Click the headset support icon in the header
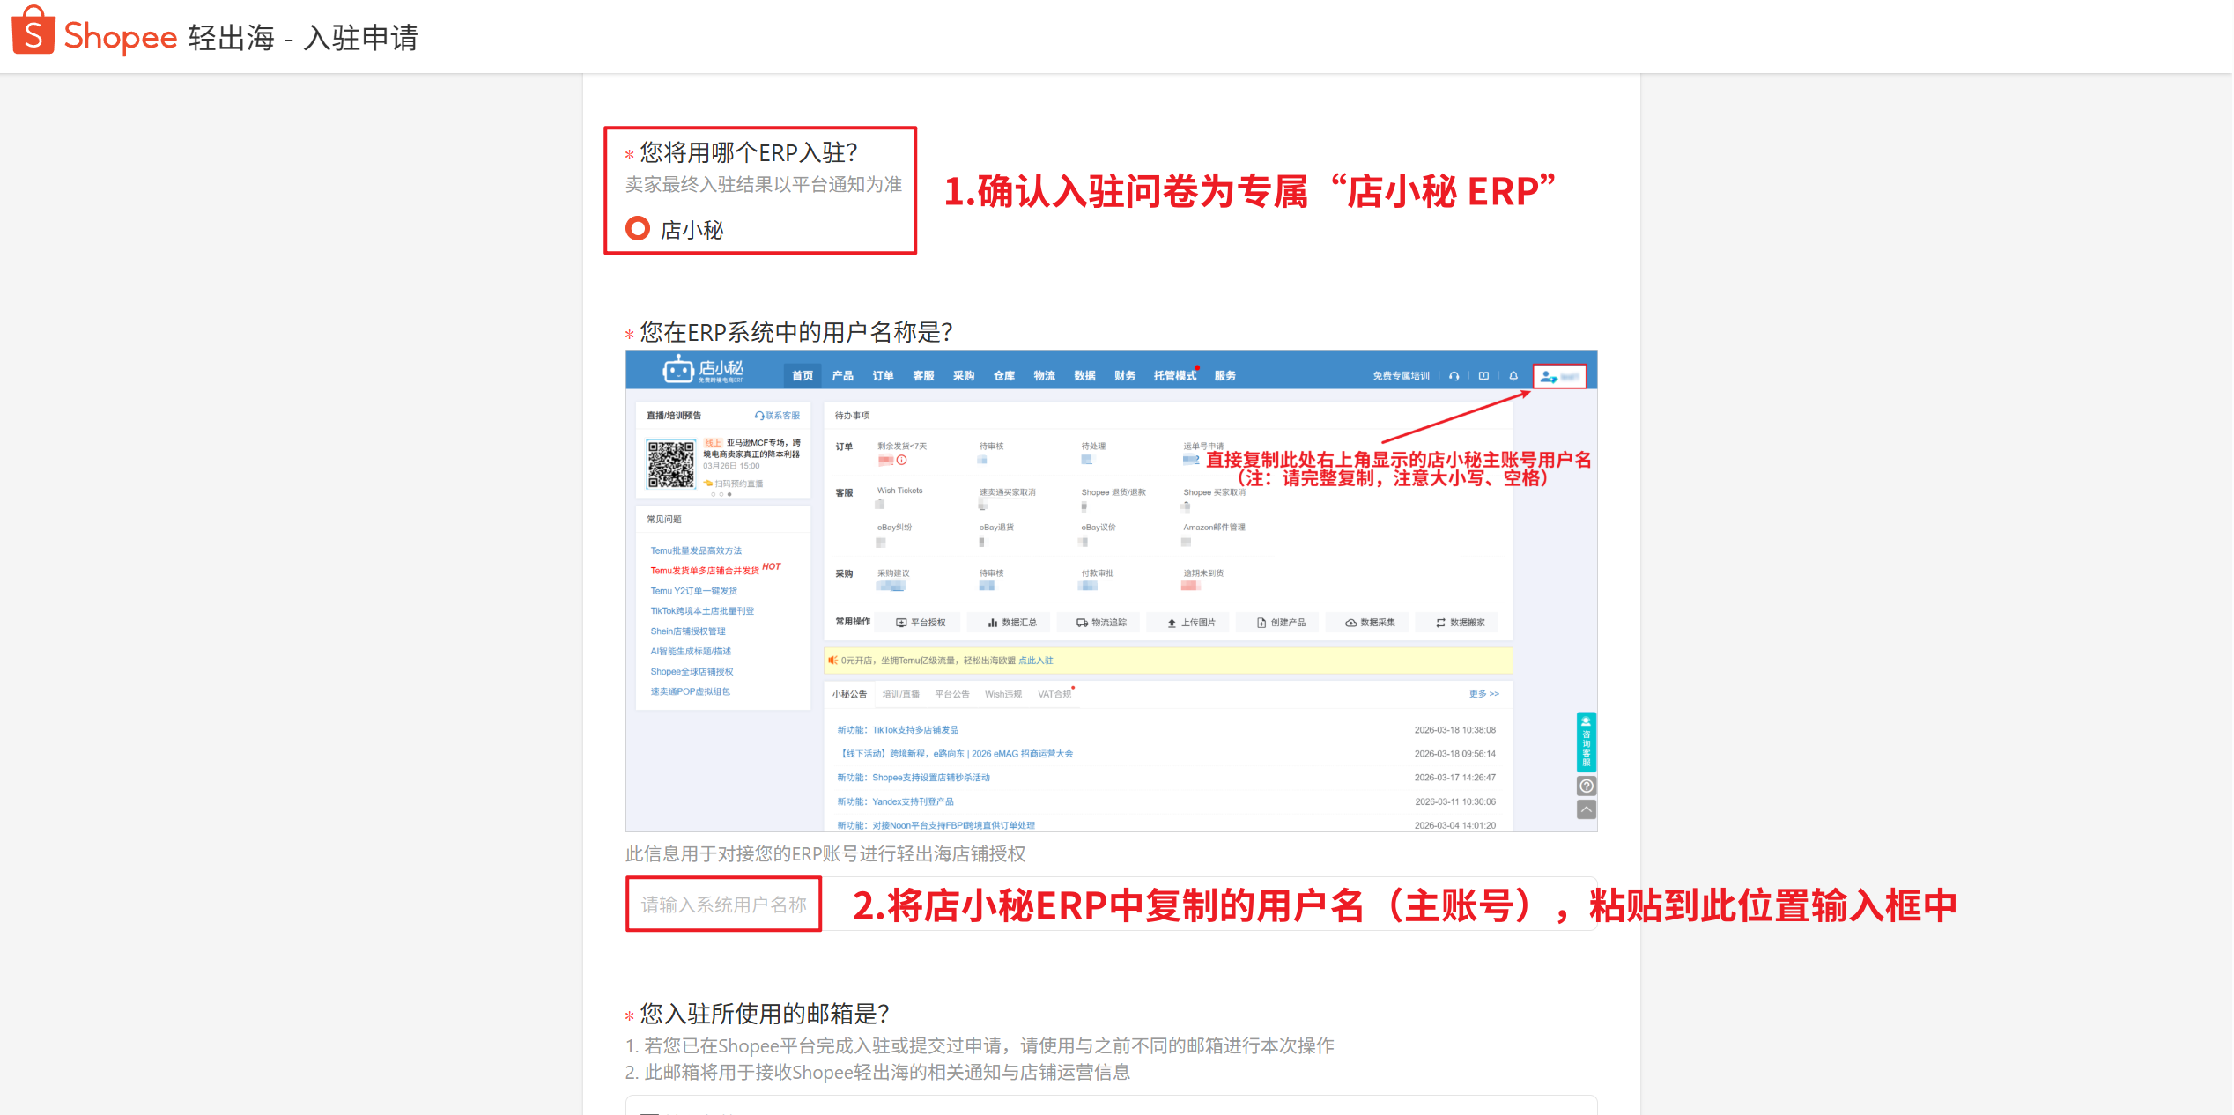Screen dimensions: 2234x1115 click(1454, 376)
